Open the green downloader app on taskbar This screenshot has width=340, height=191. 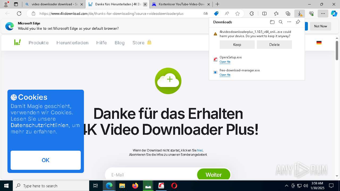coord(148,186)
